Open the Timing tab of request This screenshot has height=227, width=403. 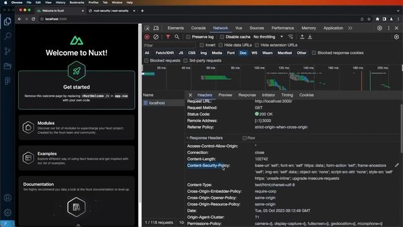(287, 95)
